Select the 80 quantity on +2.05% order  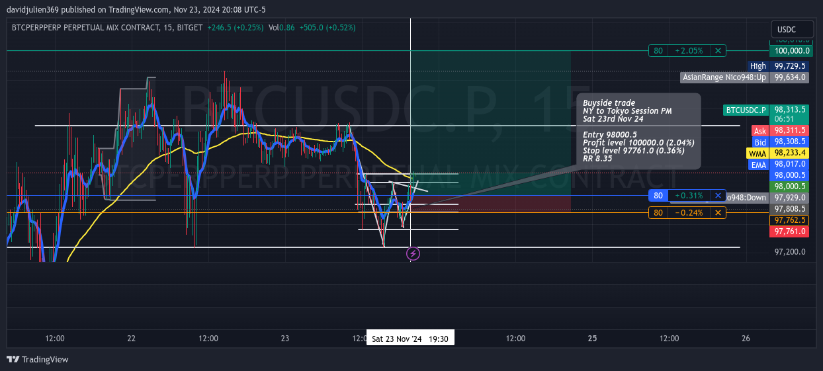pyautogui.click(x=658, y=50)
